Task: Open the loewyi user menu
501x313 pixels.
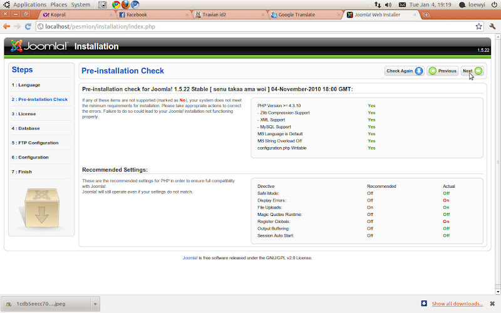Action: click(472, 4)
